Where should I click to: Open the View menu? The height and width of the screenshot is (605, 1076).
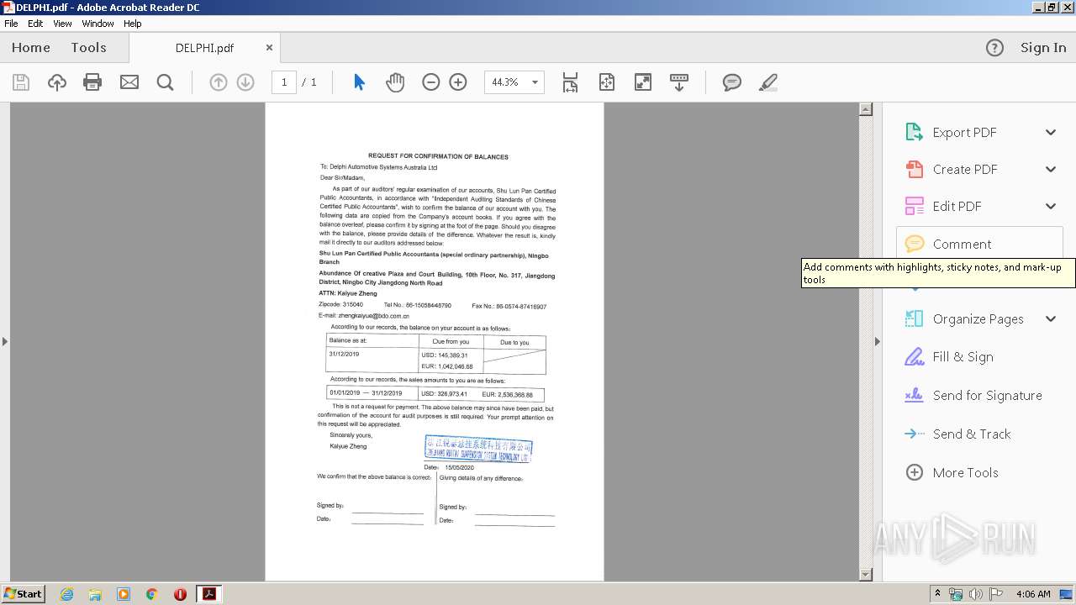point(62,24)
